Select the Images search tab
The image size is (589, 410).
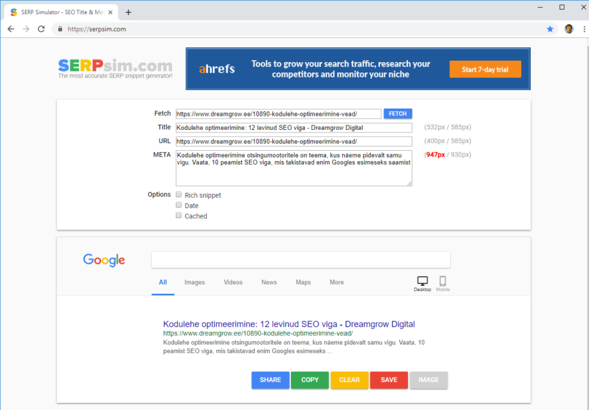[x=195, y=283]
